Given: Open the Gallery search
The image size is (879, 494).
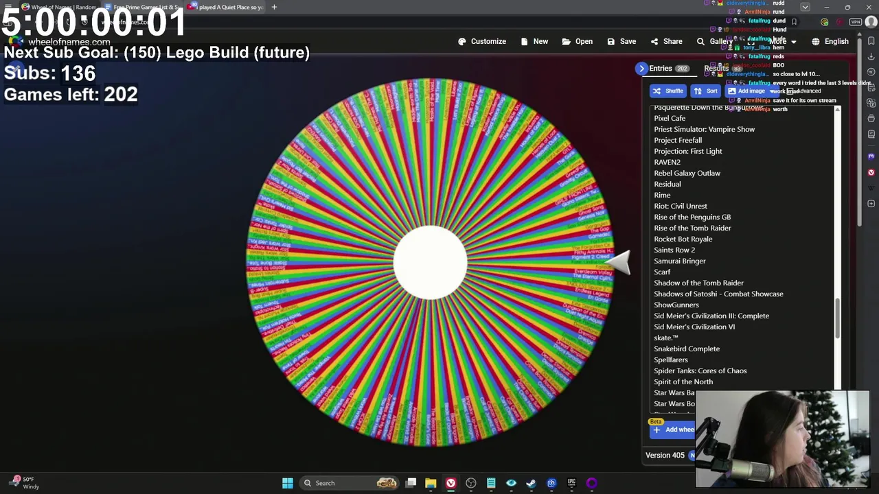Looking at the screenshot, I should pyautogui.click(x=714, y=41).
